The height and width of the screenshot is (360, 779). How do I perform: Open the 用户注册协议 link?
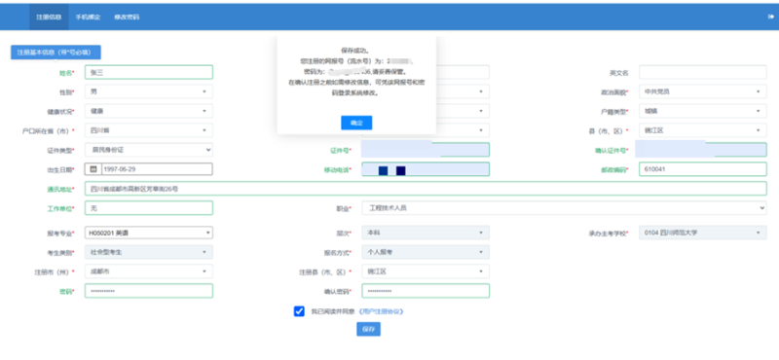point(381,311)
